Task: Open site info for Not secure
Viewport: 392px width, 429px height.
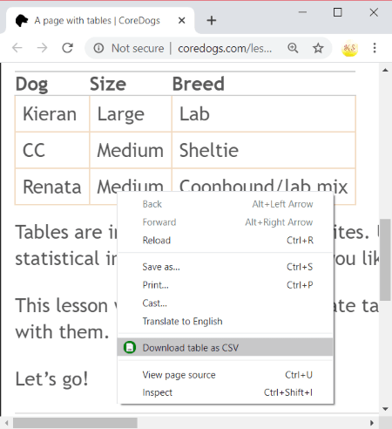Action: point(98,48)
